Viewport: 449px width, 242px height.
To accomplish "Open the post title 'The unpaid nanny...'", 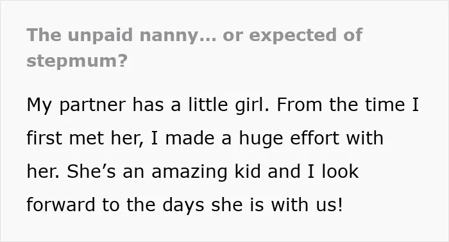I will tap(194, 48).
